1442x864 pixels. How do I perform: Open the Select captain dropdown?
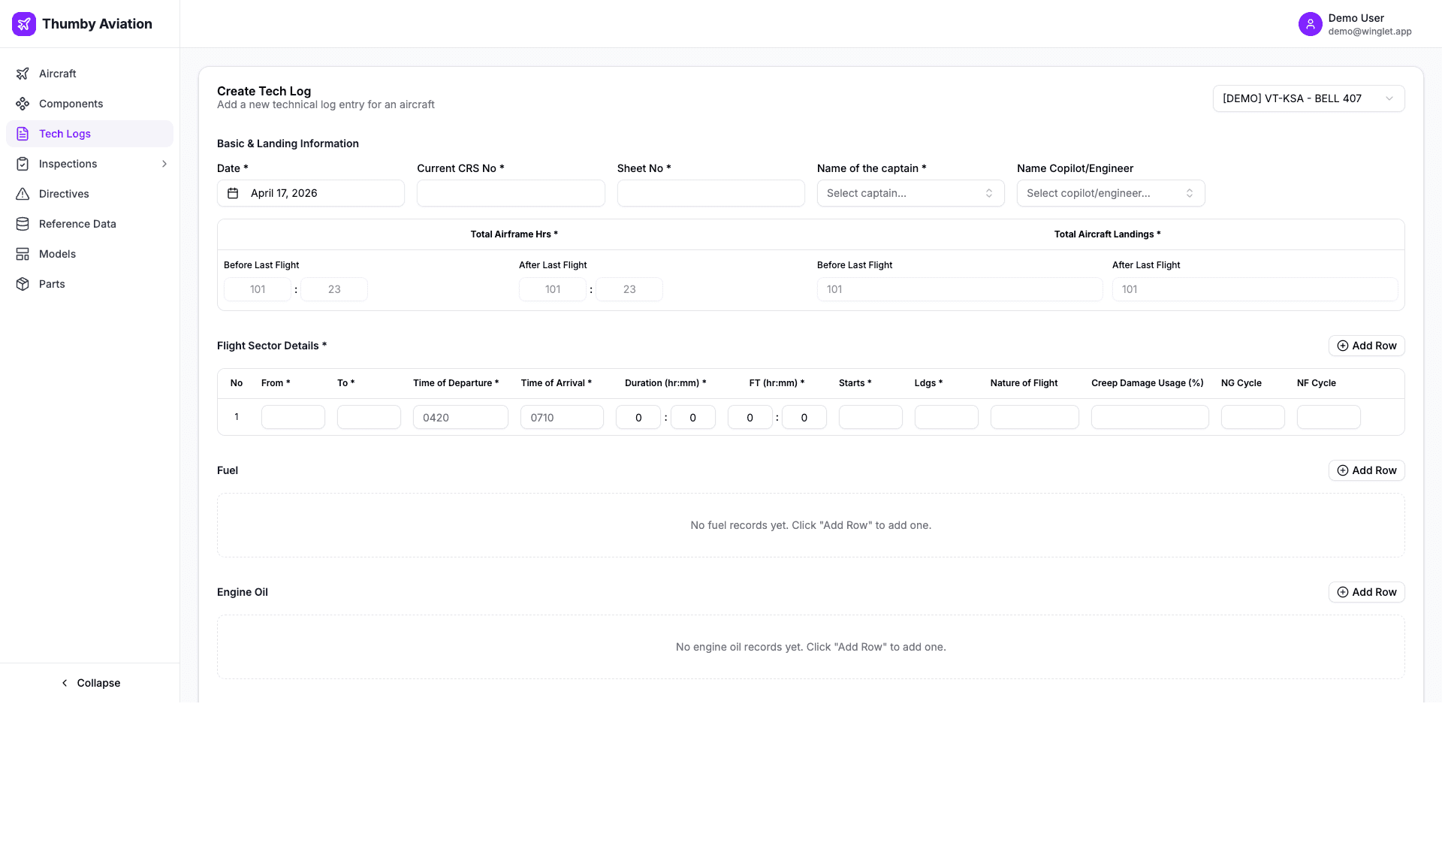point(910,193)
